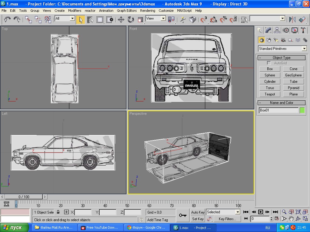Choose the Rectangular Selection Region tool
Screen dimensions: 310x232
tap(100, 20)
